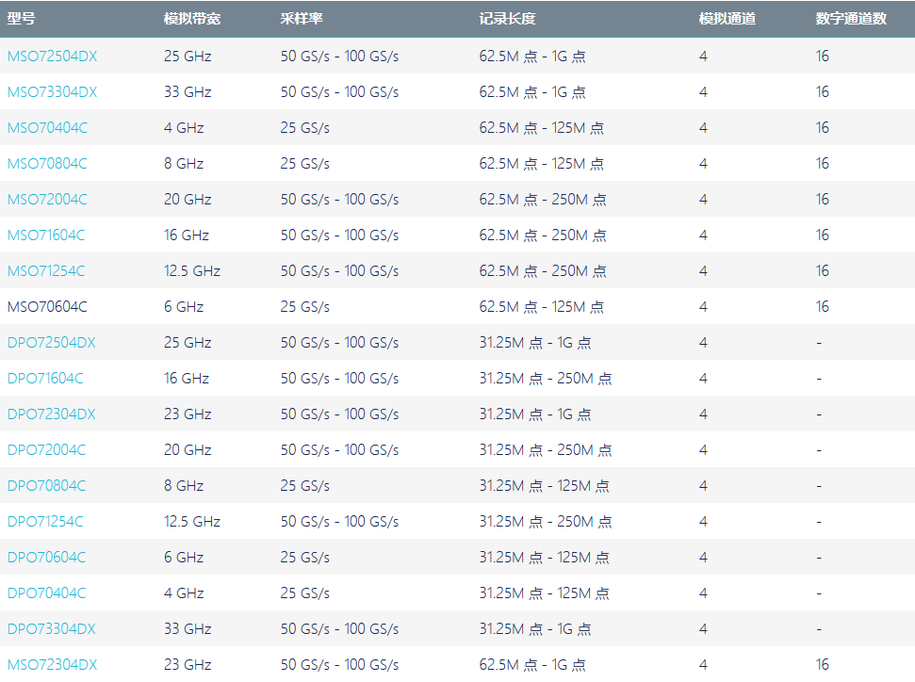Screen dimensions: 915x682
Task: Select 16 GHz bandwidth in MSO71604C row
Action: click(x=187, y=235)
